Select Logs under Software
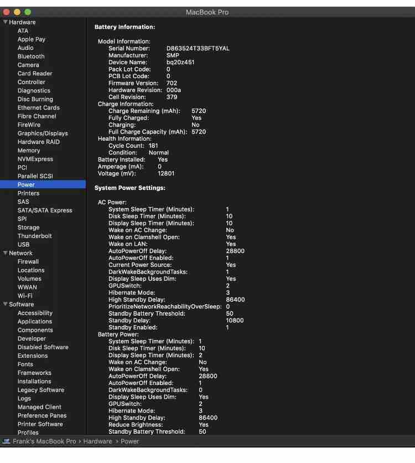The width and height of the screenshot is (415, 463). tap(24, 399)
